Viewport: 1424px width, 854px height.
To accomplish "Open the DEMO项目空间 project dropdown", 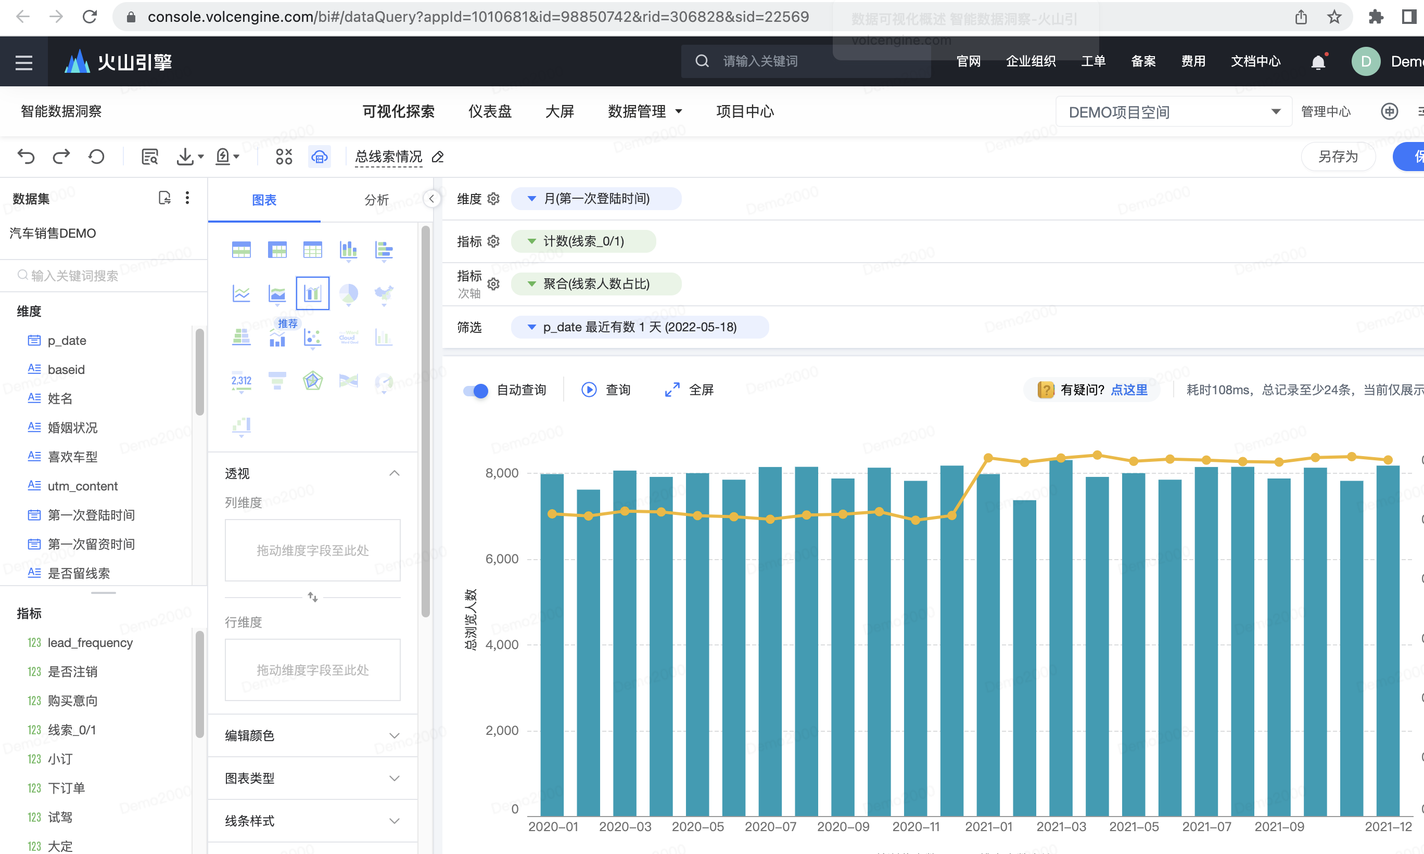I will click(x=1173, y=112).
